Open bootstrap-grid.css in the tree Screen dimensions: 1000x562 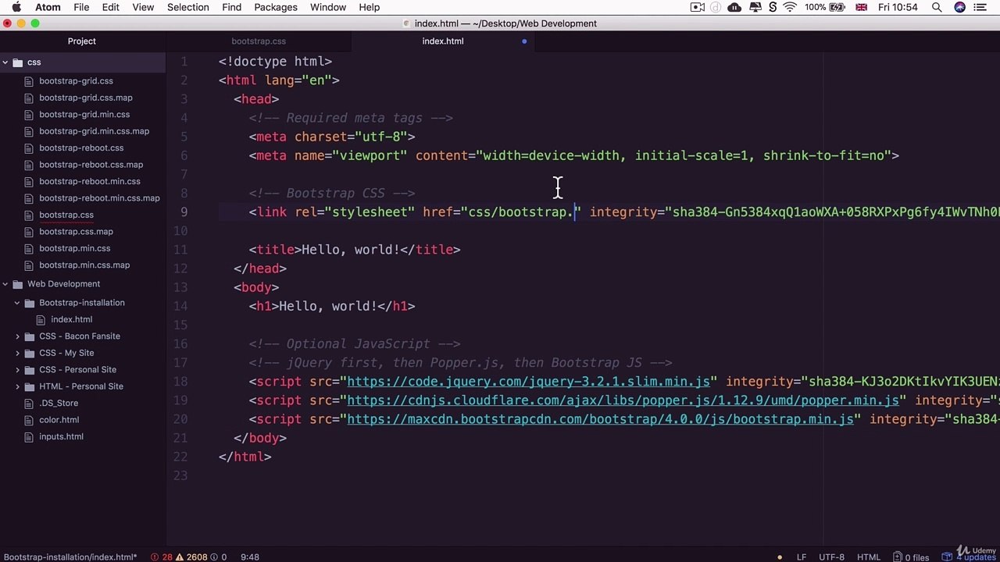click(x=76, y=81)
